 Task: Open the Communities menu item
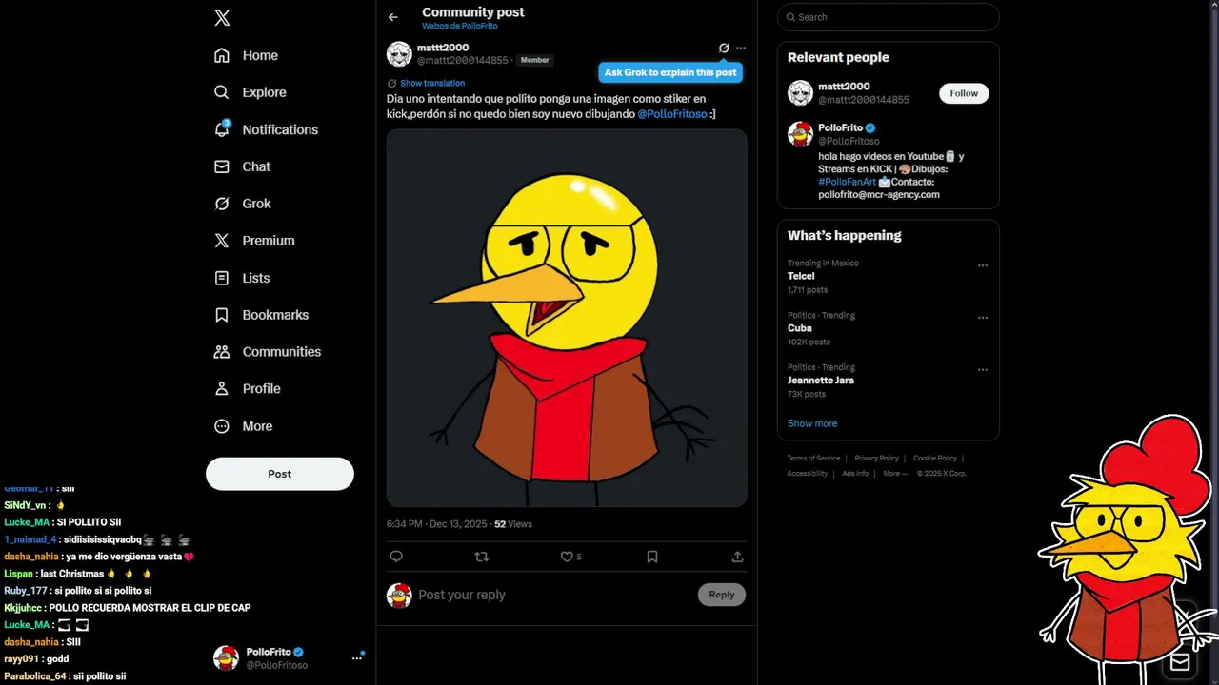coord(281,352)
